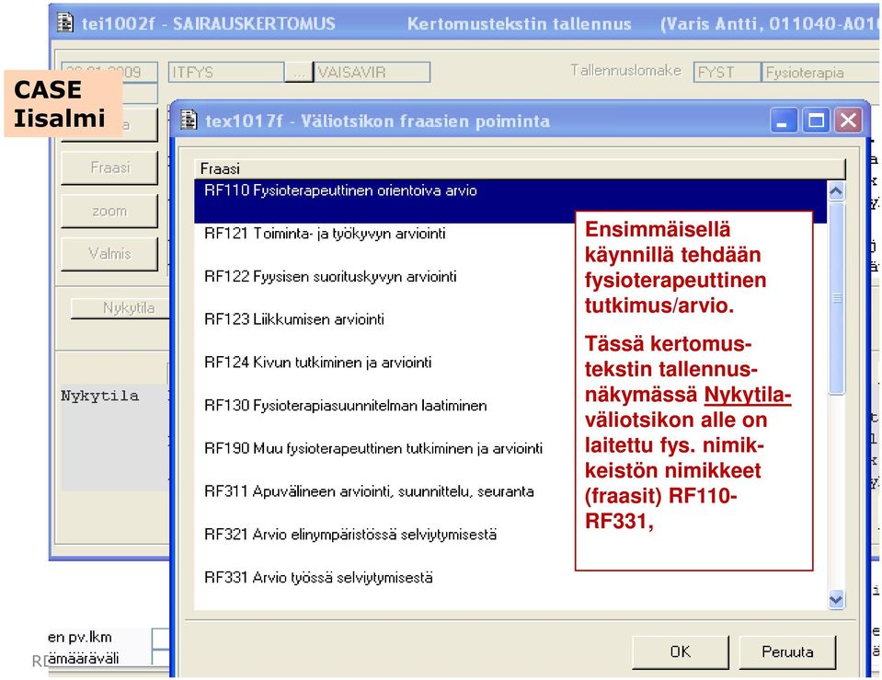
Task: Select phrase RF130 Fysioterapiasuunnitelman laatiminen
Action: [346, 405]
